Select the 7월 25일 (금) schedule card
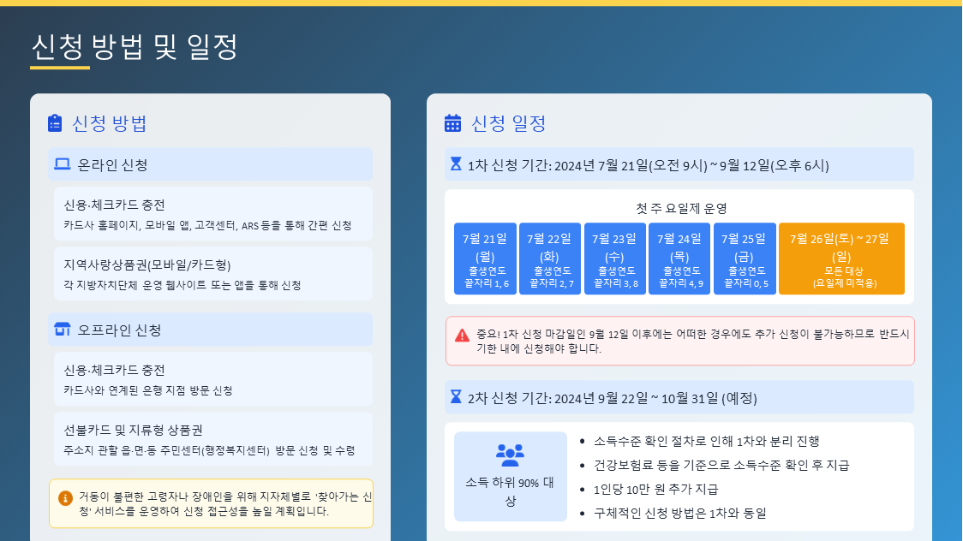 point(745,259)
